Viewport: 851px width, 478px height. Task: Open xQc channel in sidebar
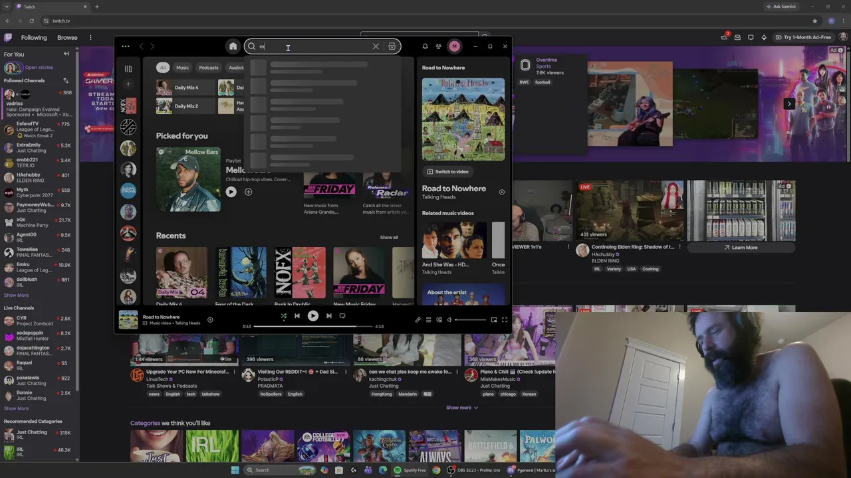[40, 222]
